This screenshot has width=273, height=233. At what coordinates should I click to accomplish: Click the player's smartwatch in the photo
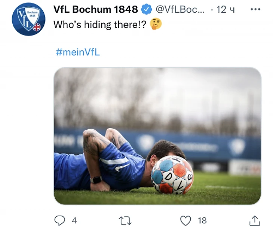tap(96, 180)
